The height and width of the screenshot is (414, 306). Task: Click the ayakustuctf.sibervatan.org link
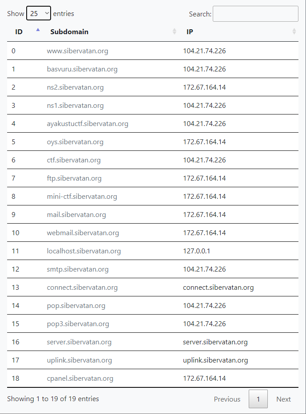coord(87,124)
